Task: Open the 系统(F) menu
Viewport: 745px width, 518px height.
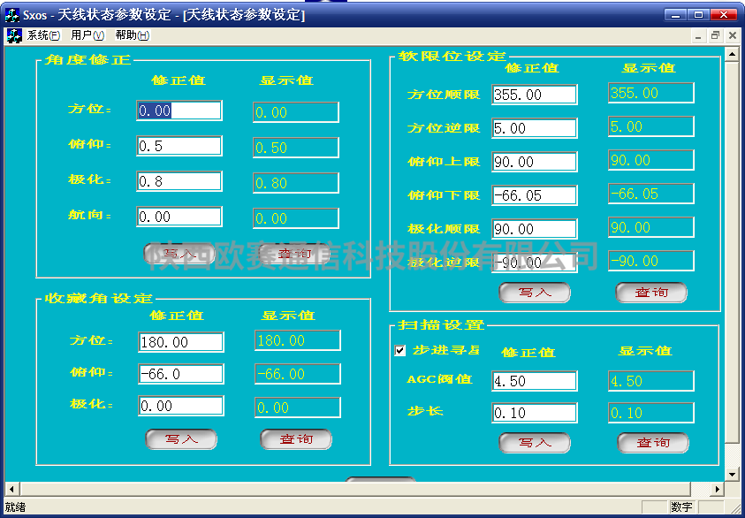Action: point(43,35)
